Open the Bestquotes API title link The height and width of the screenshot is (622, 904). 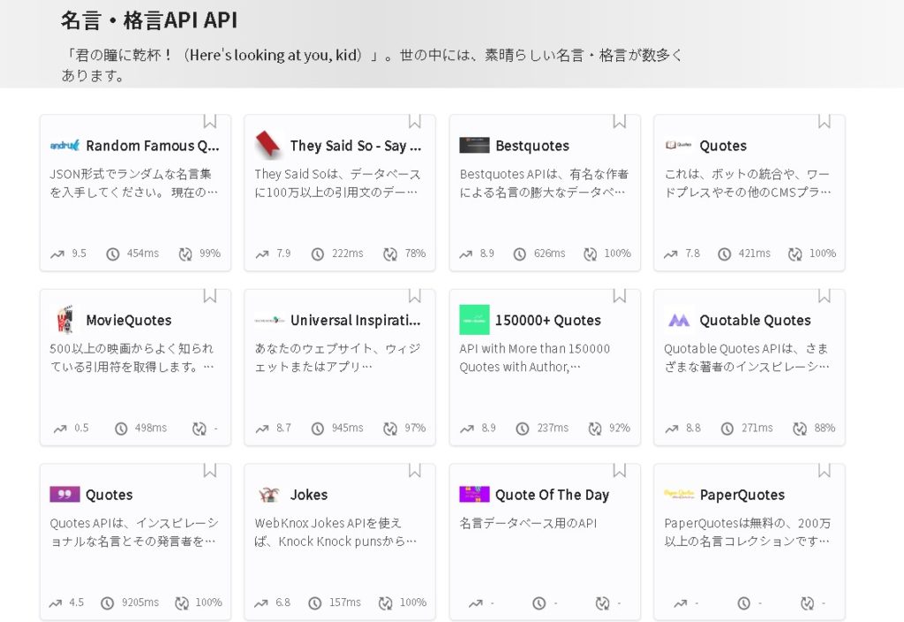click(x=531, y=146)
